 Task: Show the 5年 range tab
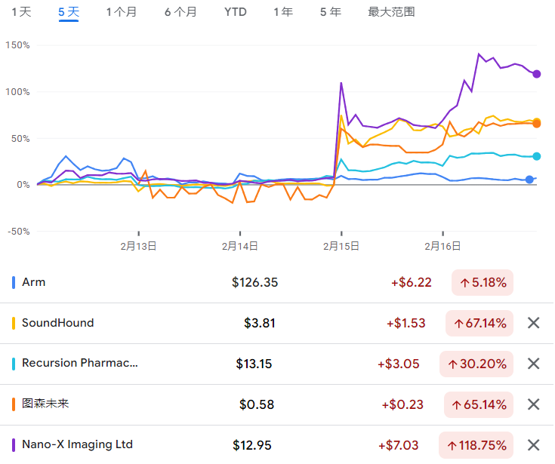331,12
